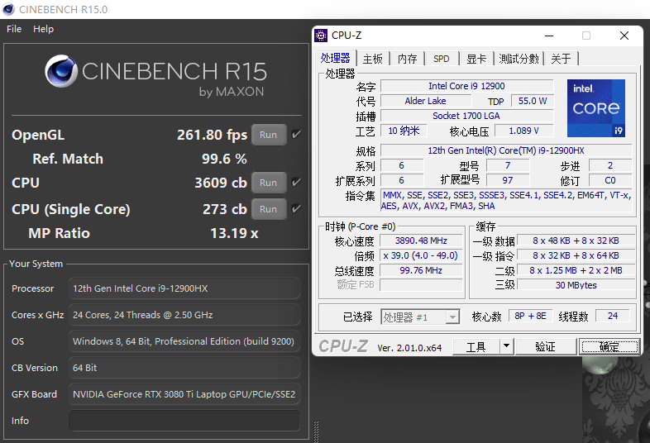Viewport: 650px width, 443px height.
Task: Click the Cinebench app icon in title bar
Action: tap(8, 9)
